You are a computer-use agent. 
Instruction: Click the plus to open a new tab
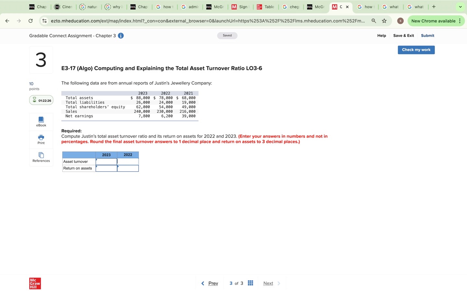pyautogui.click(x=434, y=6)
